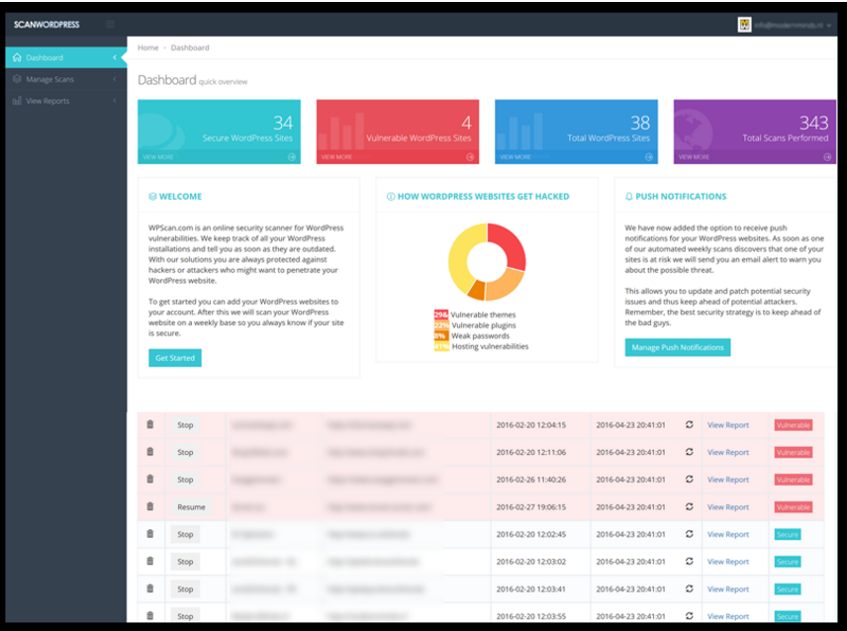
Task: View Report for scan created 2016-02-26 11:40:26
Action: pyautogui.click(x=728, y=480)
